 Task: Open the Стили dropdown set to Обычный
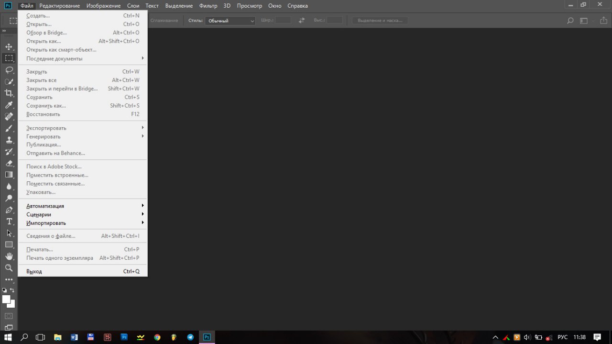(x=230, y=21)
